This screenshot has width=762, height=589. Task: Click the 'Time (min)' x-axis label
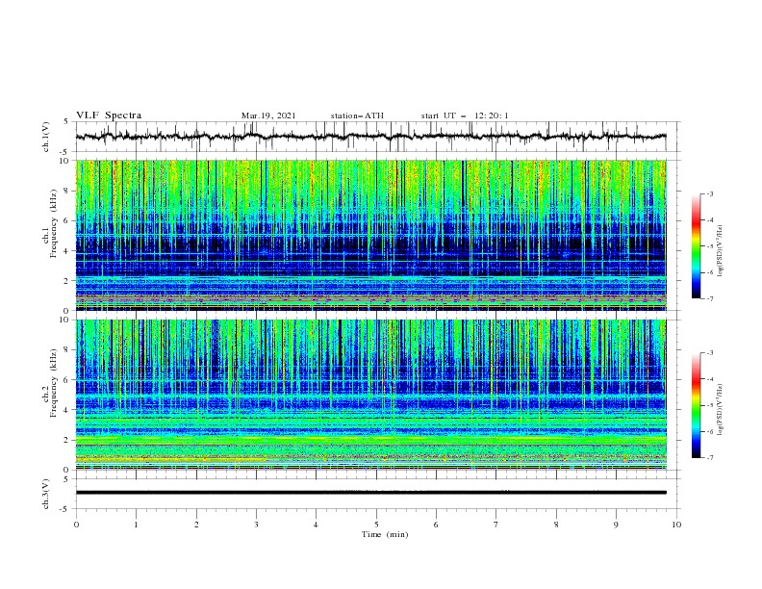[385, 534]
